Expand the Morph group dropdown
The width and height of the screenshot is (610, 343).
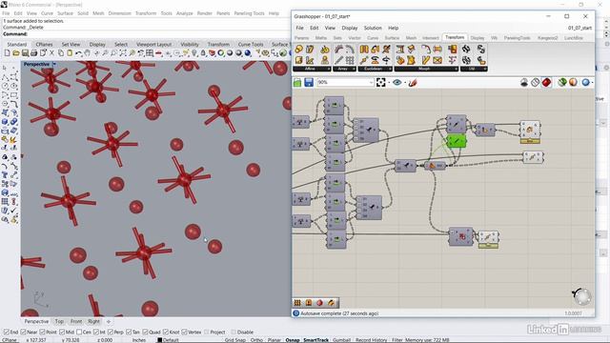(x=457, y=69)
